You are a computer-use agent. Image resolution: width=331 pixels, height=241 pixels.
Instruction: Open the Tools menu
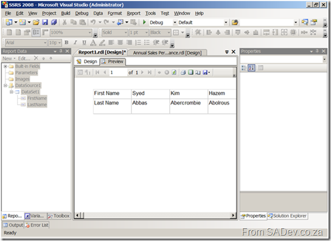tap(150, 13)
